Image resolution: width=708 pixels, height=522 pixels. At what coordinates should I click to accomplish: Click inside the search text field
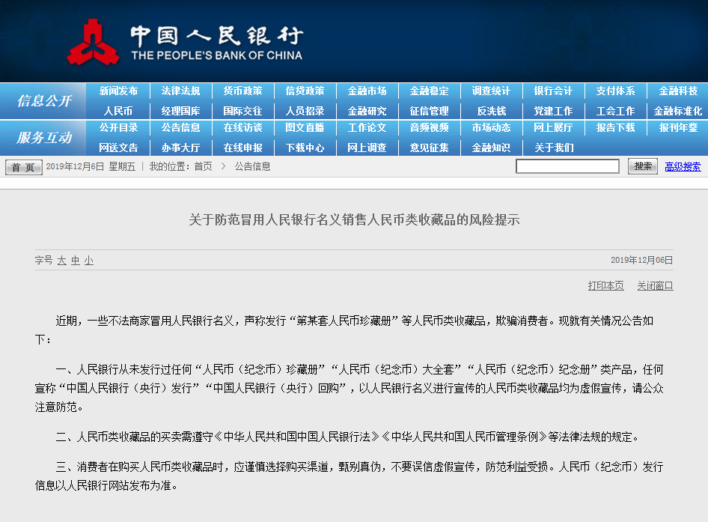(x=567, y=166)
